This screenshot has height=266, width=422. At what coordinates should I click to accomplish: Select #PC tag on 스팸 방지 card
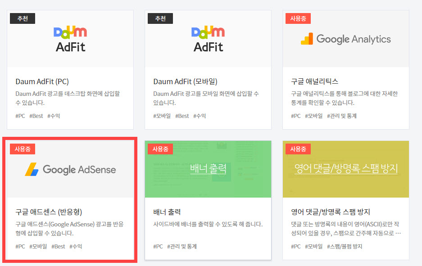click(x=296, y=246)
